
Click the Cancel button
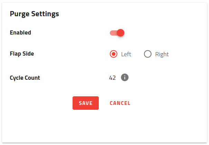tap(120, 103)
